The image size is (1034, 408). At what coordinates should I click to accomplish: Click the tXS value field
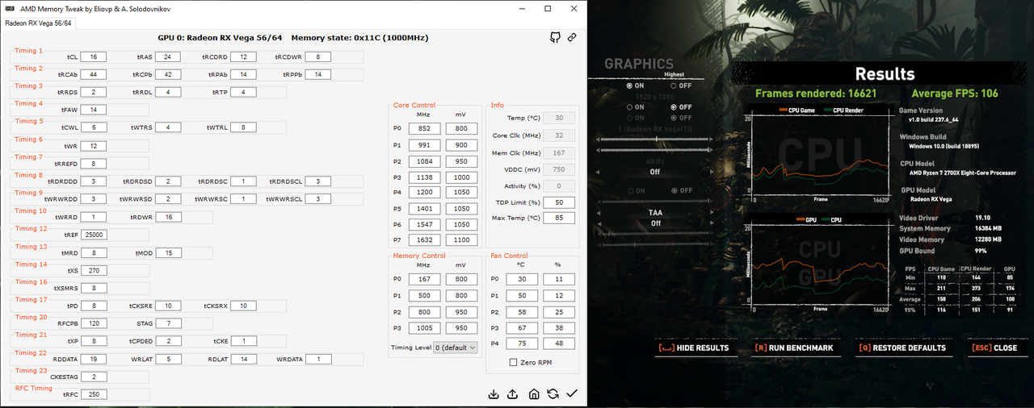(94, 270)
